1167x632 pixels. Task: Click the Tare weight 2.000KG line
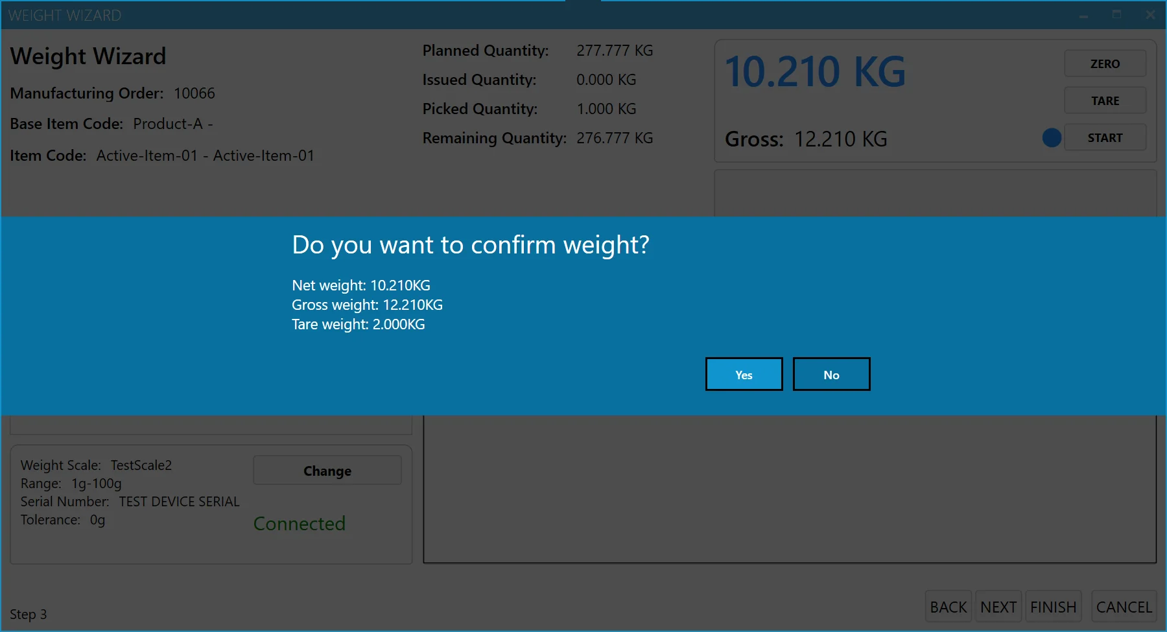tap(357, 324)
